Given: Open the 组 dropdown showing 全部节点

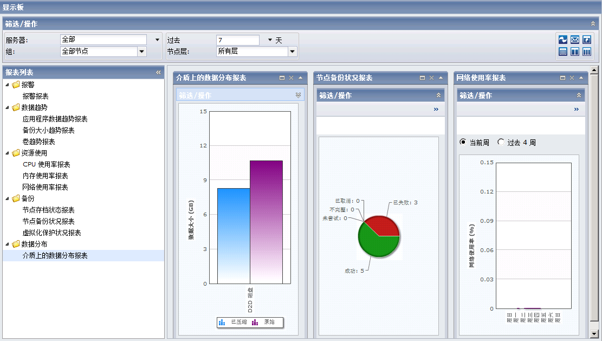Looking at the screenshot, I should coord(141,52).
